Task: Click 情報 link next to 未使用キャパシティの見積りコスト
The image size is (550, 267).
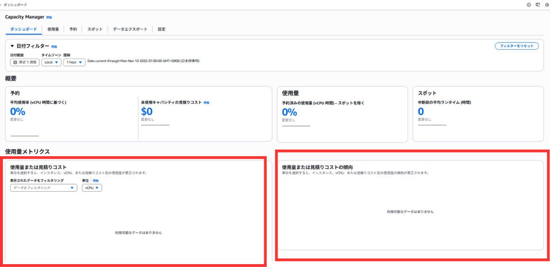Action: point(206,103)
